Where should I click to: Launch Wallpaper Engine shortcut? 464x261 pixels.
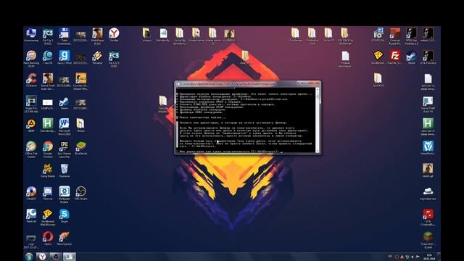pyautogui.click(x=65, y=194)
